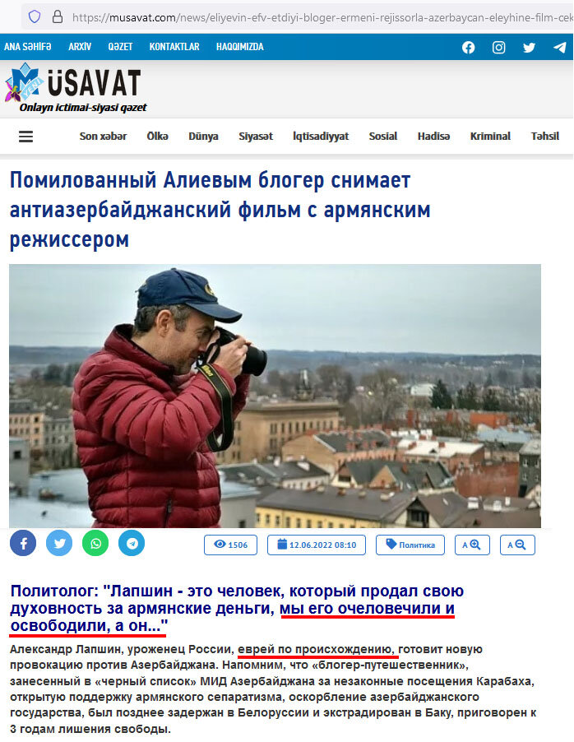
Task: Click the Политика category tag
Action: pos(410,545)
